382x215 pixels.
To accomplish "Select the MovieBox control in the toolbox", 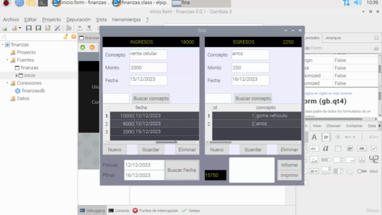I will (326, 137).
